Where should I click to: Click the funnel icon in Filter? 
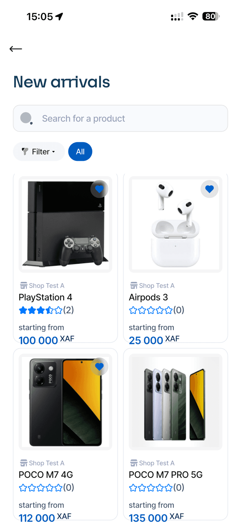pos(25,152)
